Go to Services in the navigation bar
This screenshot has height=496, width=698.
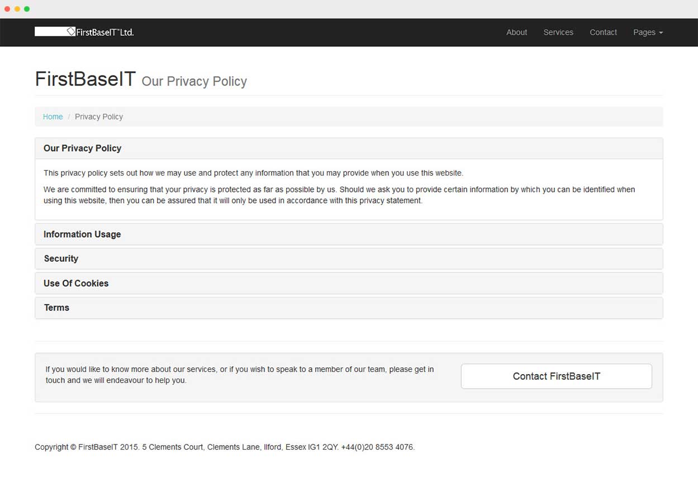coord(558,32)
